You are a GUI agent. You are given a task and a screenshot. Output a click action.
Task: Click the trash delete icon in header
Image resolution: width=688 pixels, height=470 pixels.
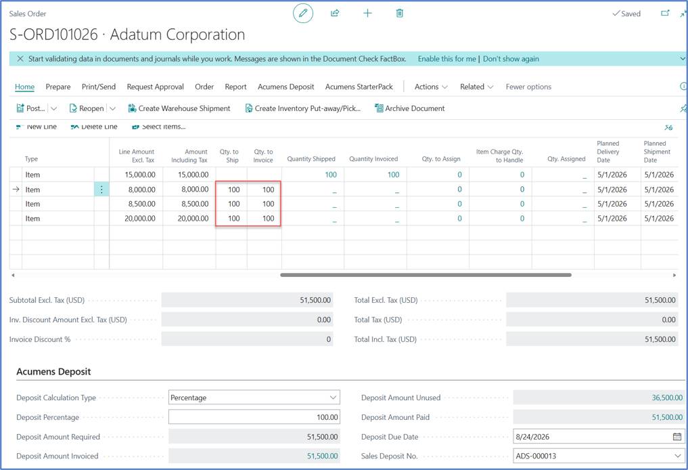point(399,13)
